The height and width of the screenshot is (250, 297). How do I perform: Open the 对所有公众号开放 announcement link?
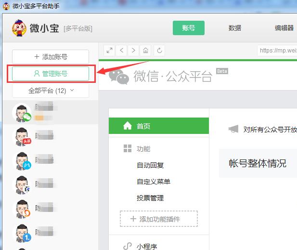[270, 130]
